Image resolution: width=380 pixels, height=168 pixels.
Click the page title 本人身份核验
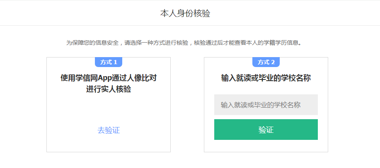[185, 13]
